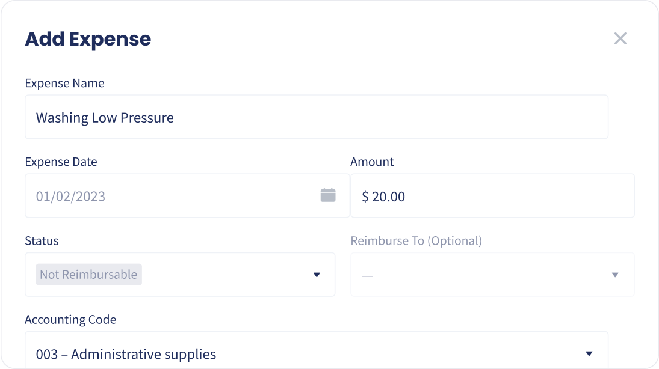Screen dimensions: 659x369
Task: Click the Washing Low Pressure text
Action: click(105, 118)
